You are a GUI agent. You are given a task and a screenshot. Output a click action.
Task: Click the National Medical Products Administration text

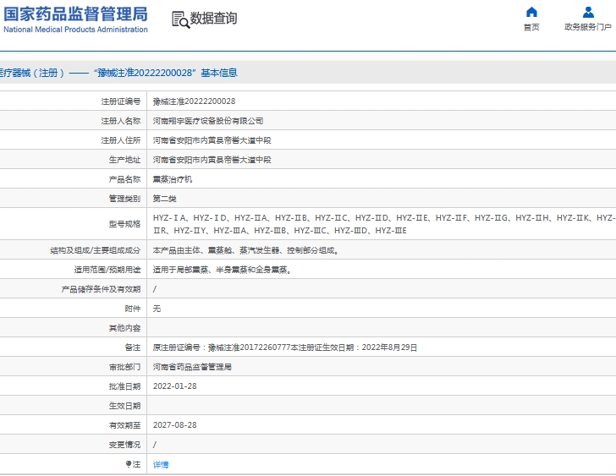click(x=75, y=30)
